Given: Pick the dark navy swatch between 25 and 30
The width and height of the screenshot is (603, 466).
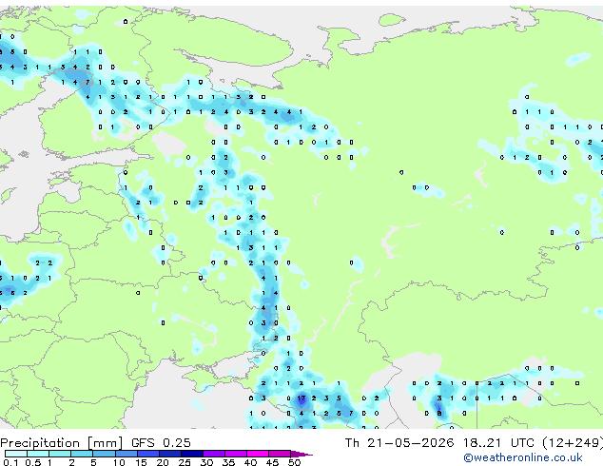Looking at the screenshot, I should [192, 454].
